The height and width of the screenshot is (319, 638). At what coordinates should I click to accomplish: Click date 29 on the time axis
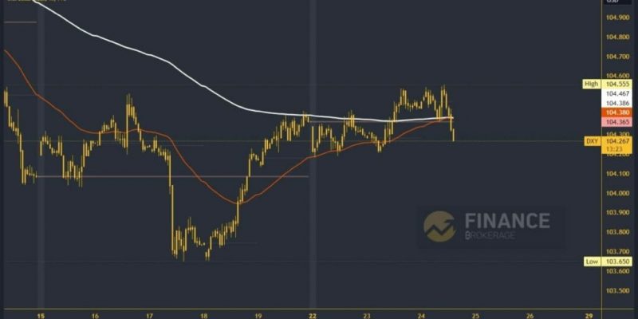coord(585,315)
